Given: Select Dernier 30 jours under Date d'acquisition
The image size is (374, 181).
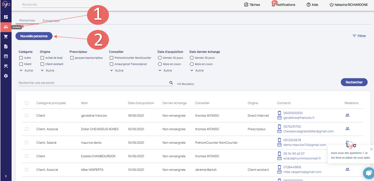Looking at the screenshot, I should click(160, 58).
